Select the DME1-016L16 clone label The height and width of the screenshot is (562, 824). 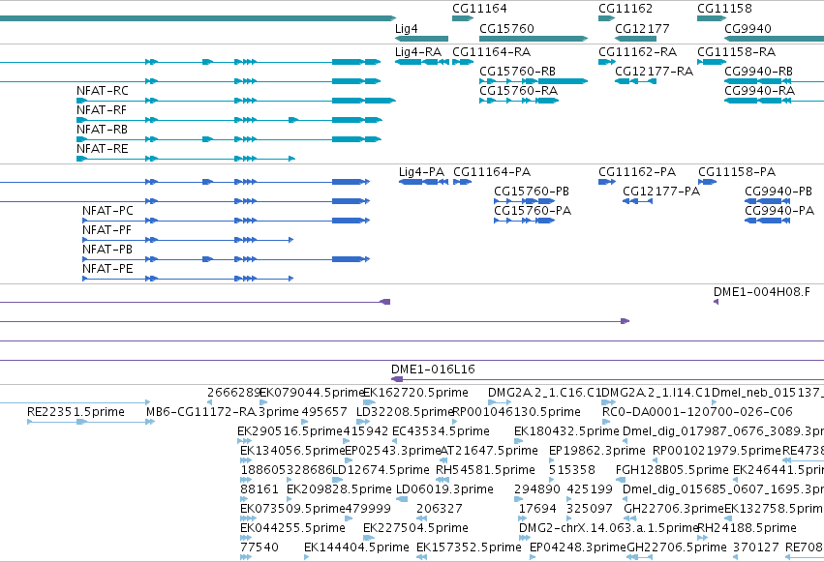click(x=433, y=370)
